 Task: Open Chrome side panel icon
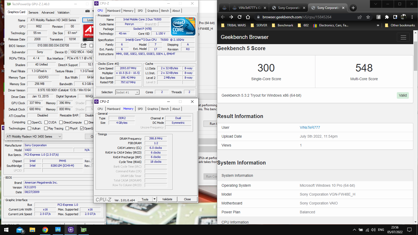pyautogui.click(x=395, y=17)
